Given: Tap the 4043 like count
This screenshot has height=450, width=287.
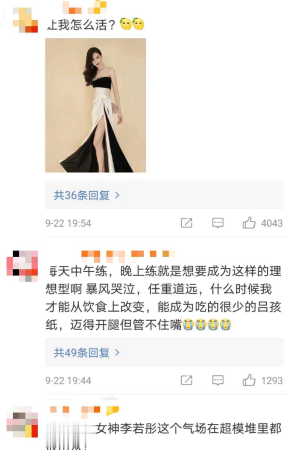Looking at the screenshot, I should point(272,223).
